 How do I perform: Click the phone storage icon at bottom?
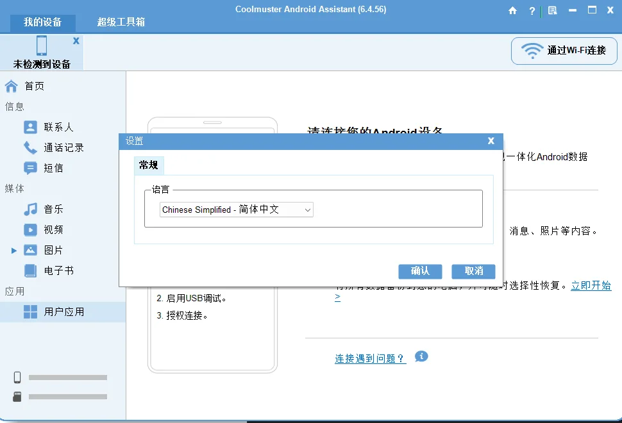pos(17,377)
